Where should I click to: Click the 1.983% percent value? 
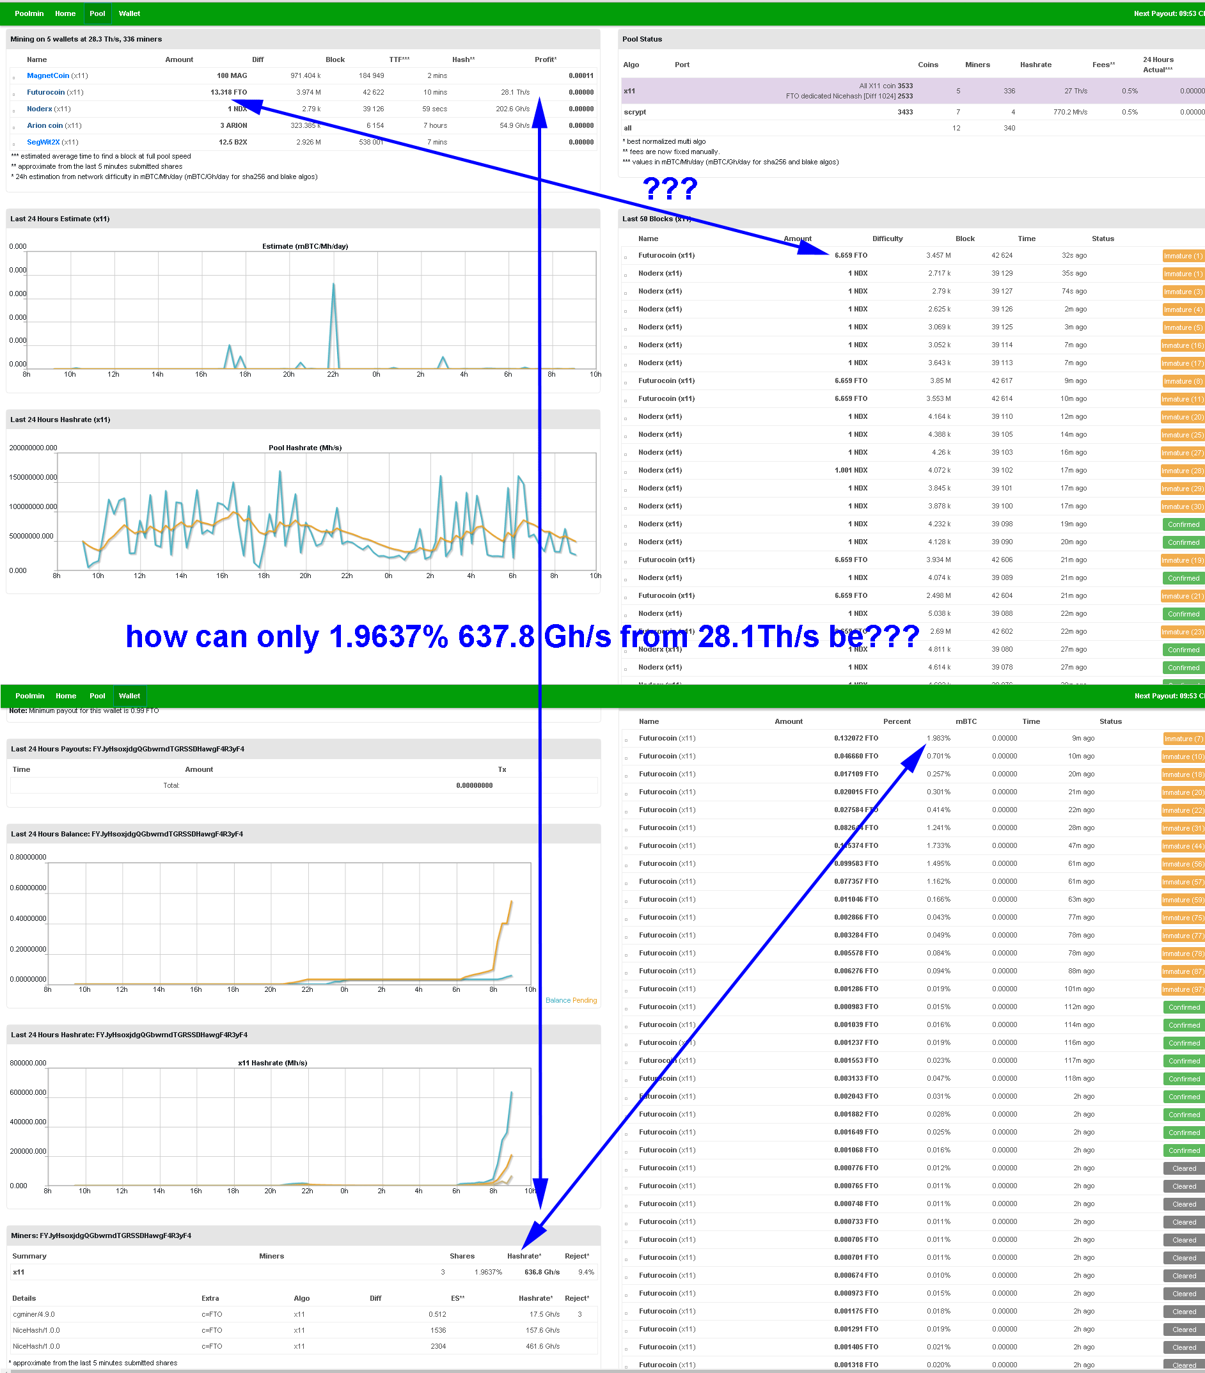[x=938, y=738]
